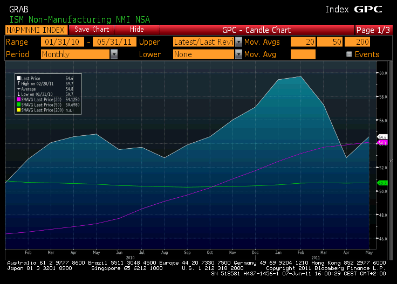The height and width of the screenshot is (284, 397).
Task: Click the white Last Price legend square
Action: tap(18, 78)
